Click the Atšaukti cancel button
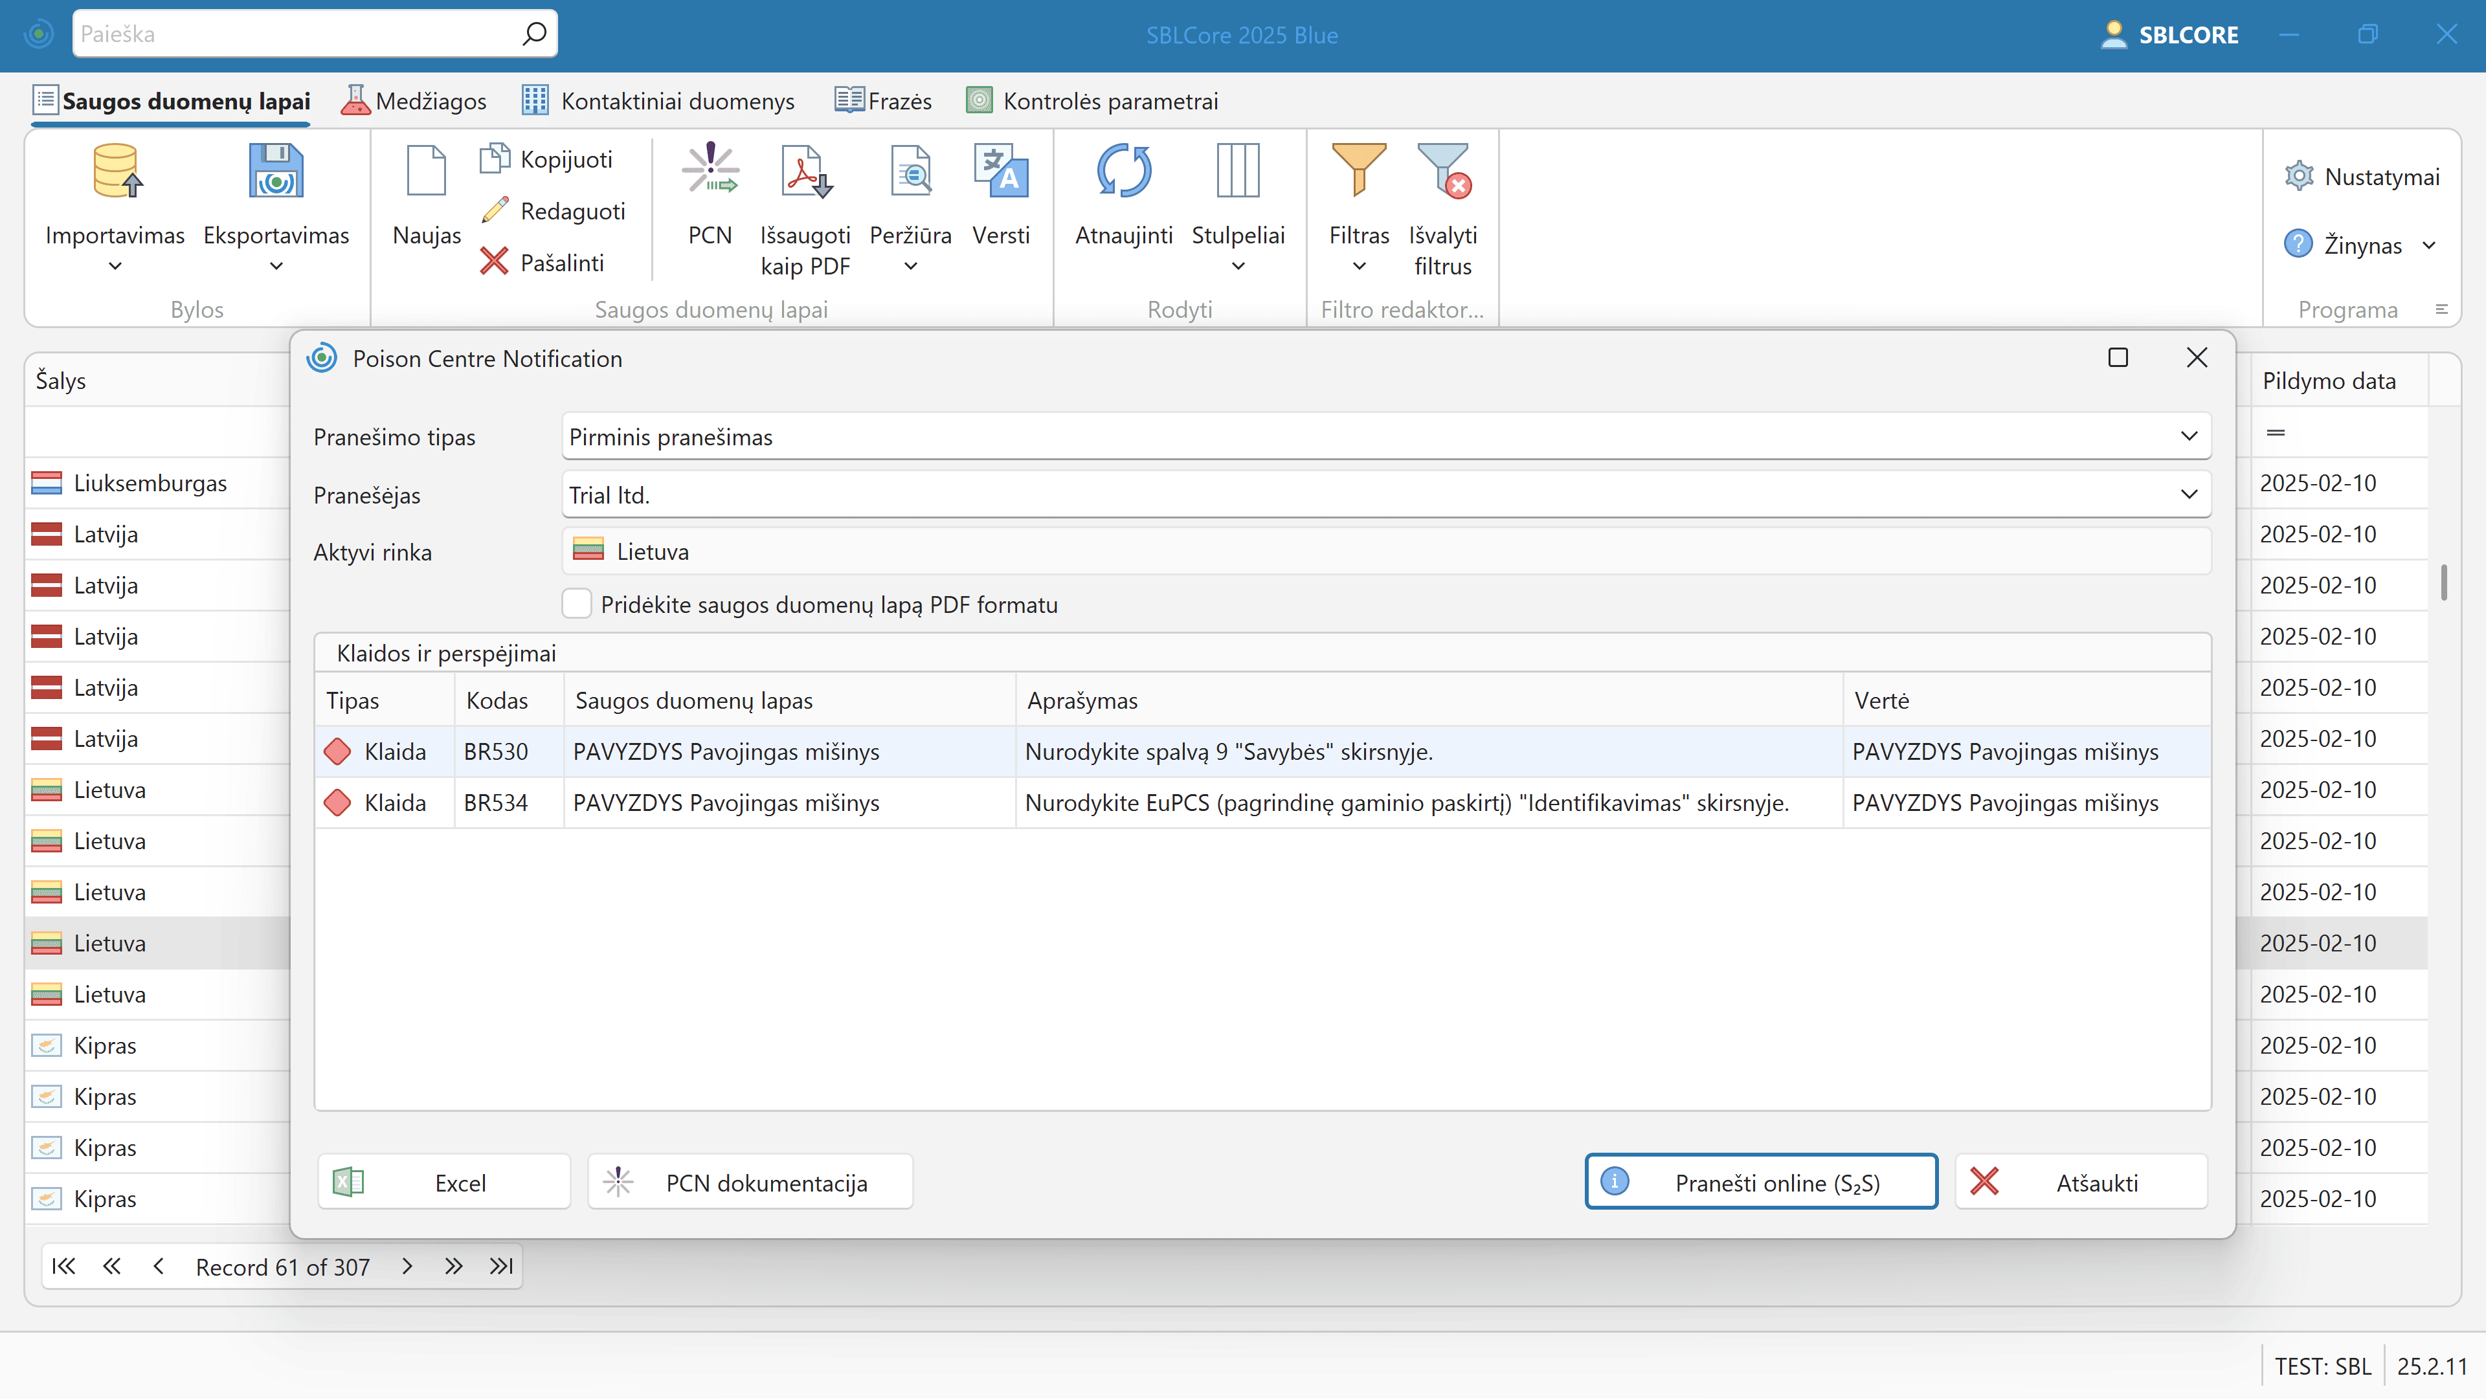This screenshot has width=2486, height=1398. tap(2081, 1182)
